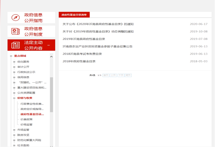Click the compass icon for 政府信息公开指南

click(x=16, y=18)
